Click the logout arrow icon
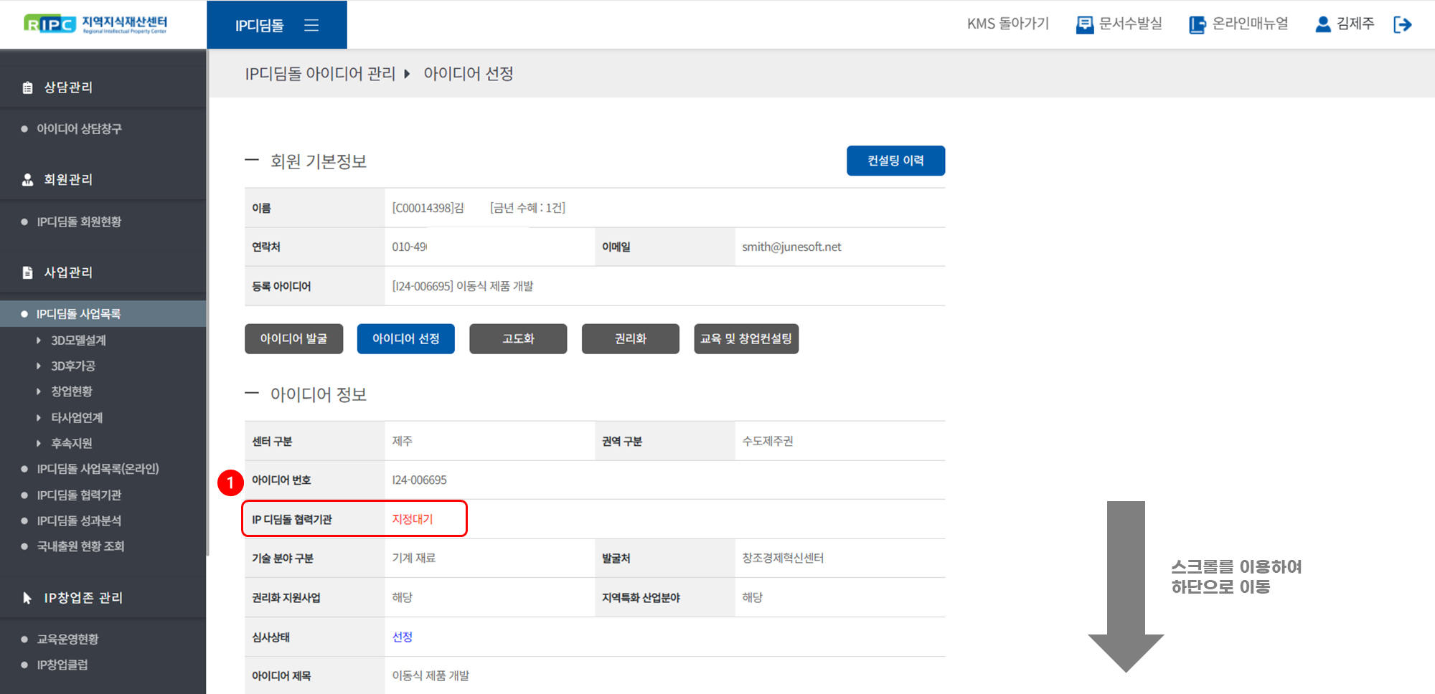Screen dimensions: 1435x694 [1402, 25]
